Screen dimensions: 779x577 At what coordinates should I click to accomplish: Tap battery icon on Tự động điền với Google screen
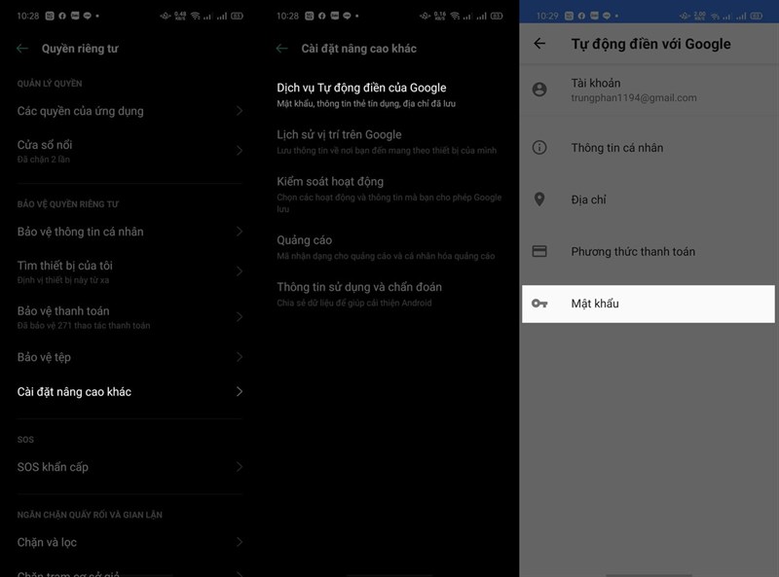[757, 16]
